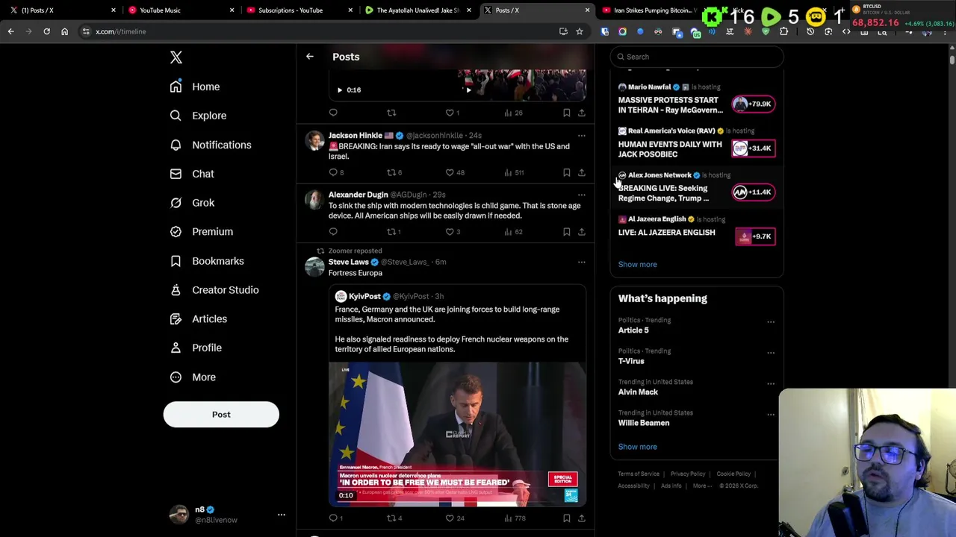Open Alexander Dugin profile name
956x537 pixels.
click(x=358, y=195)
